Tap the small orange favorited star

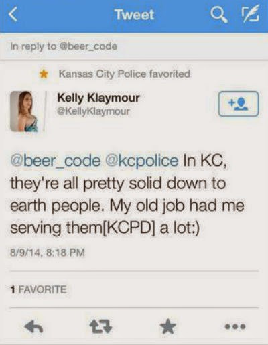(44, 74)
